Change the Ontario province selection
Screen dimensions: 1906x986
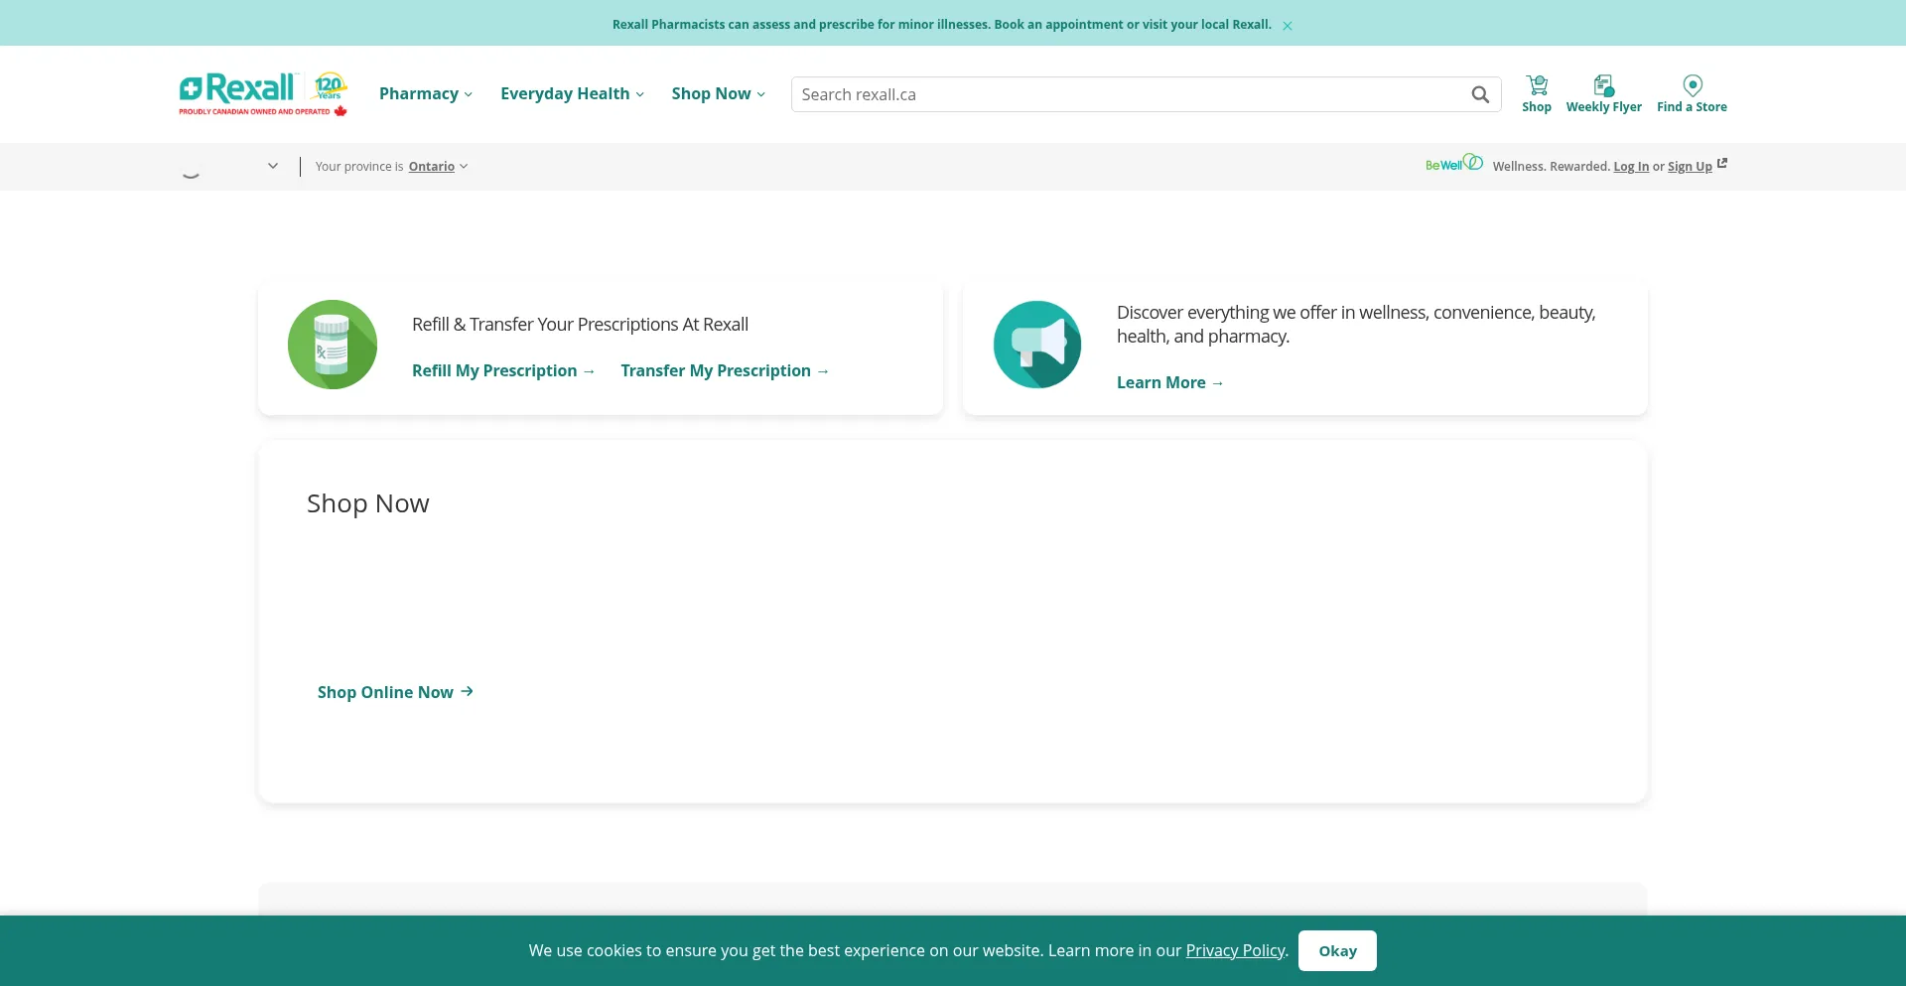coord(438,167)
